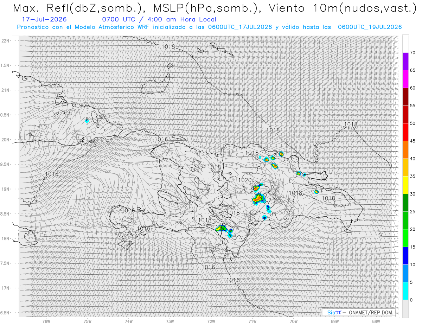
Task: Click the legend value 15
Action: pos(413,247)
